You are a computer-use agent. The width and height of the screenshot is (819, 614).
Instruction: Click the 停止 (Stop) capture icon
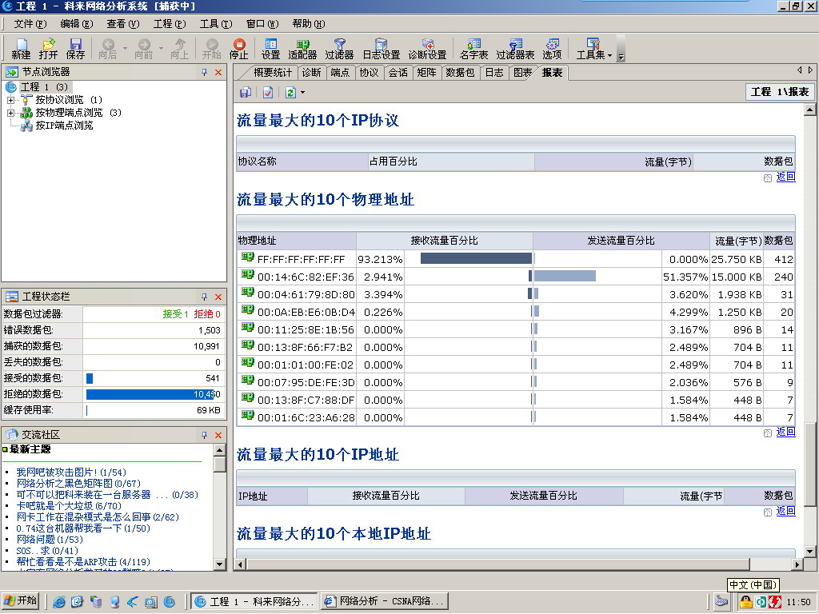pos(238,49)
